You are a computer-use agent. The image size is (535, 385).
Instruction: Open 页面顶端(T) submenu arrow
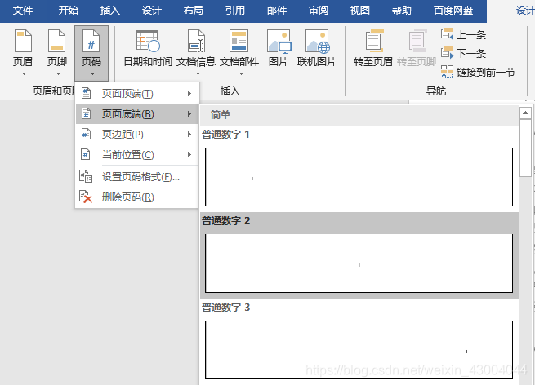tap(189, 93)
